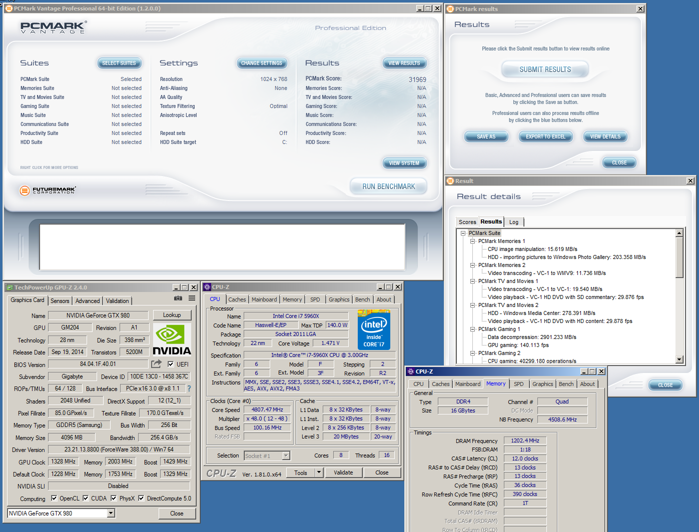Click the PCMark Vantage logo
Screen dimensions: 699x532
pyautogui.click(x=54, y=27)
